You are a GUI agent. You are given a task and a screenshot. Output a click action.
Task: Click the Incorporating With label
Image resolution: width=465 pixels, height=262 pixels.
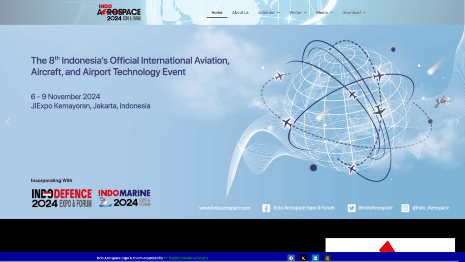click(52, 180)
